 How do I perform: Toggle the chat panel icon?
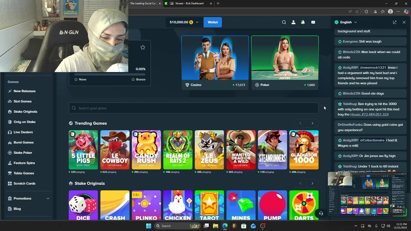[313, 22]
